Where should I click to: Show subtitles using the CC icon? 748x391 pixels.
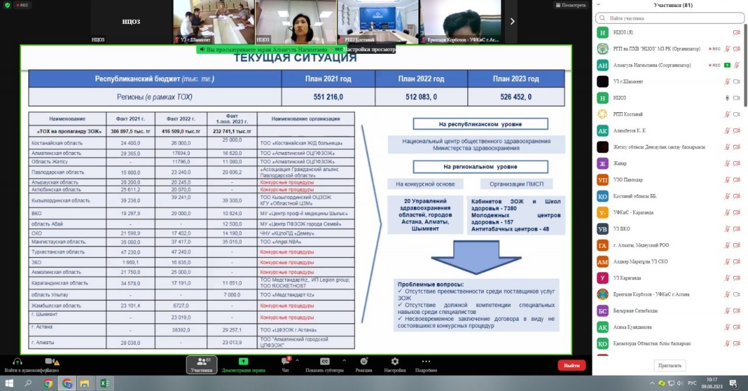coord(324,362)
